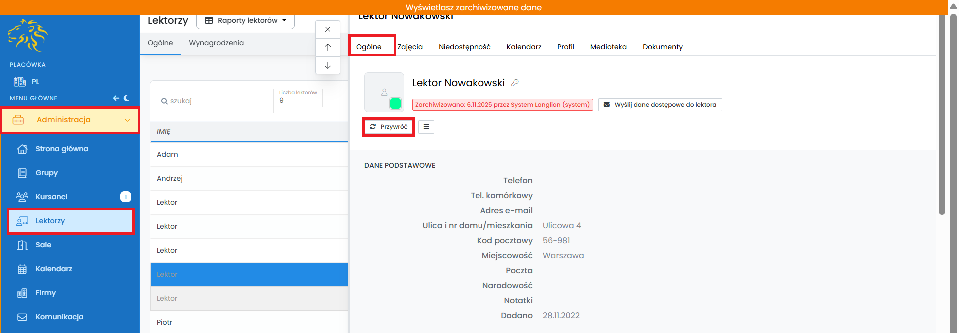
Task: Go to previous lecturer with up arrow
Action: (x=328, y=47)
